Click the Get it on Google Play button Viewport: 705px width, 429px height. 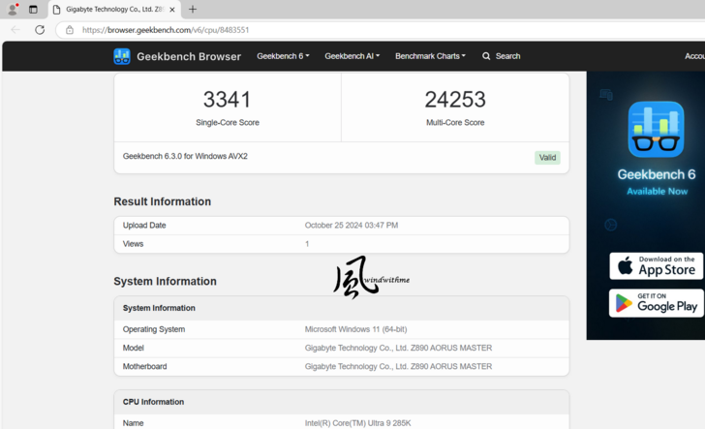[656, 303]
